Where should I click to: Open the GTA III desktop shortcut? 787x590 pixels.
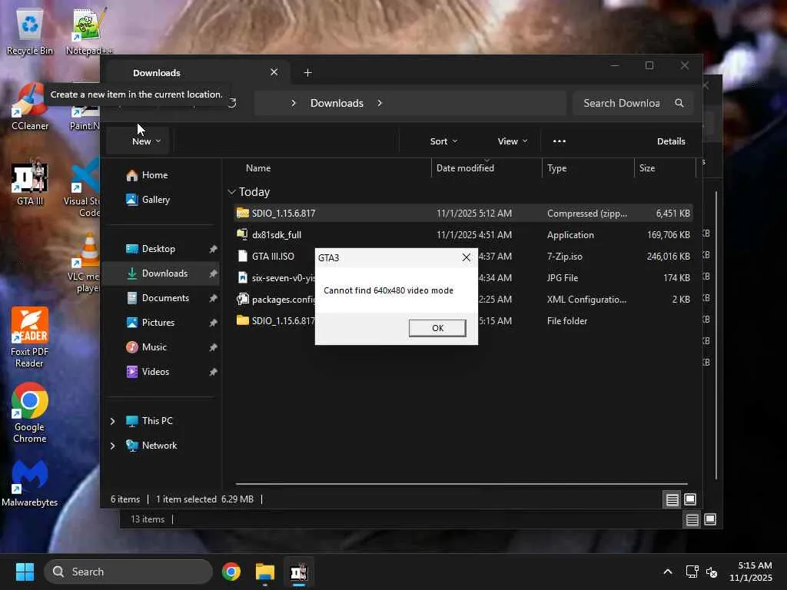coord(30,181)
